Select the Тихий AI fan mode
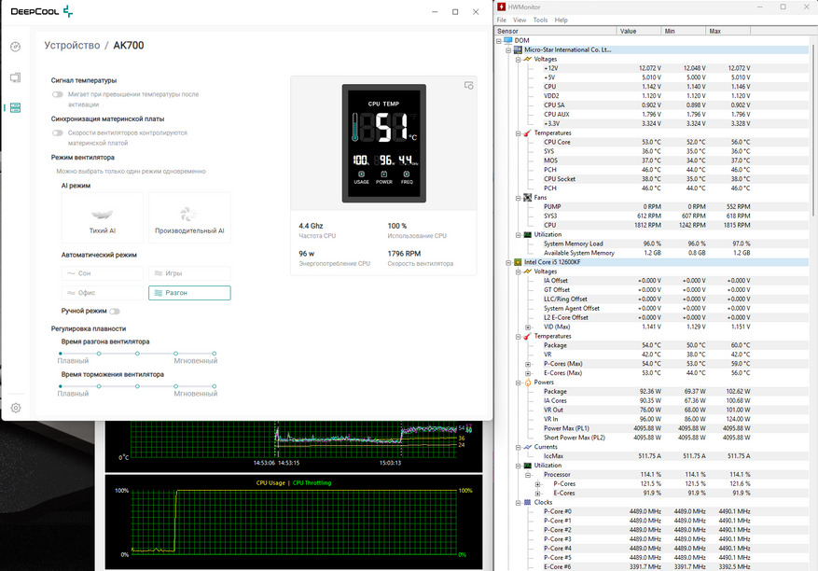The width and height of the screenshot is (818, 571). click(x=103, y=217)
